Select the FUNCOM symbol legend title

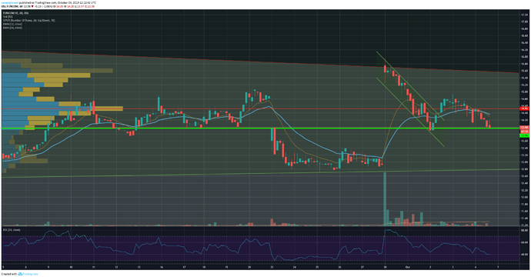pyautogui.click(x=16, y=13)
